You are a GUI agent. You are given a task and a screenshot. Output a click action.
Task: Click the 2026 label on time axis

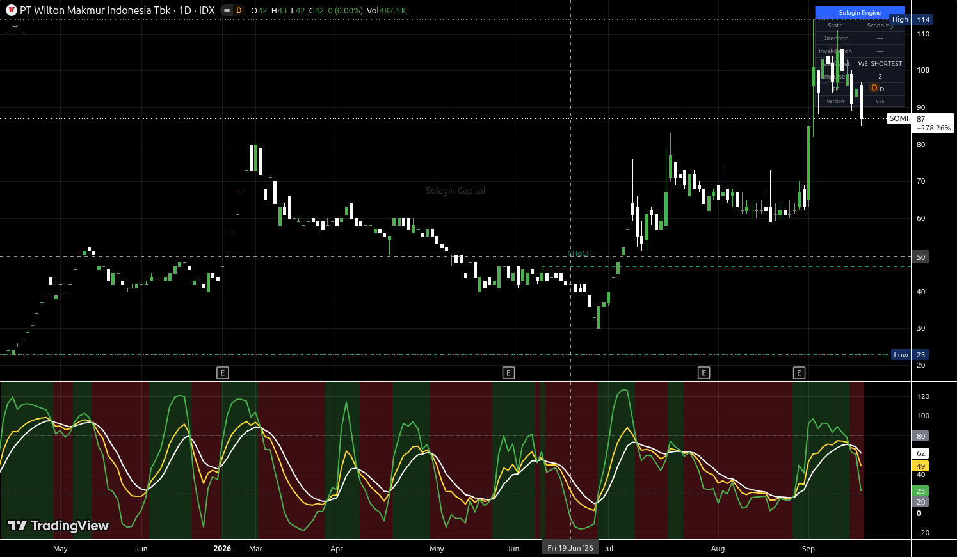tap(222, 549)
